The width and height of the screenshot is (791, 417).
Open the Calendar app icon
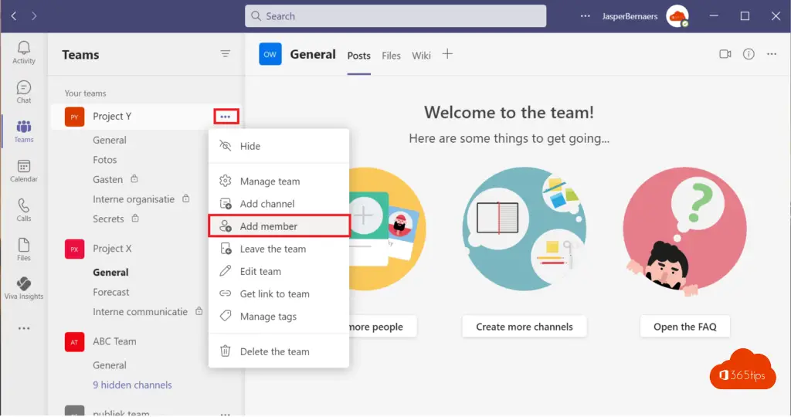[x=24, y=171]
